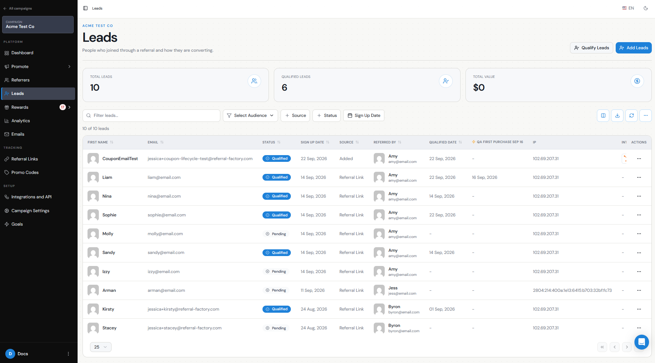Open the EN language selector
655x363 pixels.
coord(628,8)
